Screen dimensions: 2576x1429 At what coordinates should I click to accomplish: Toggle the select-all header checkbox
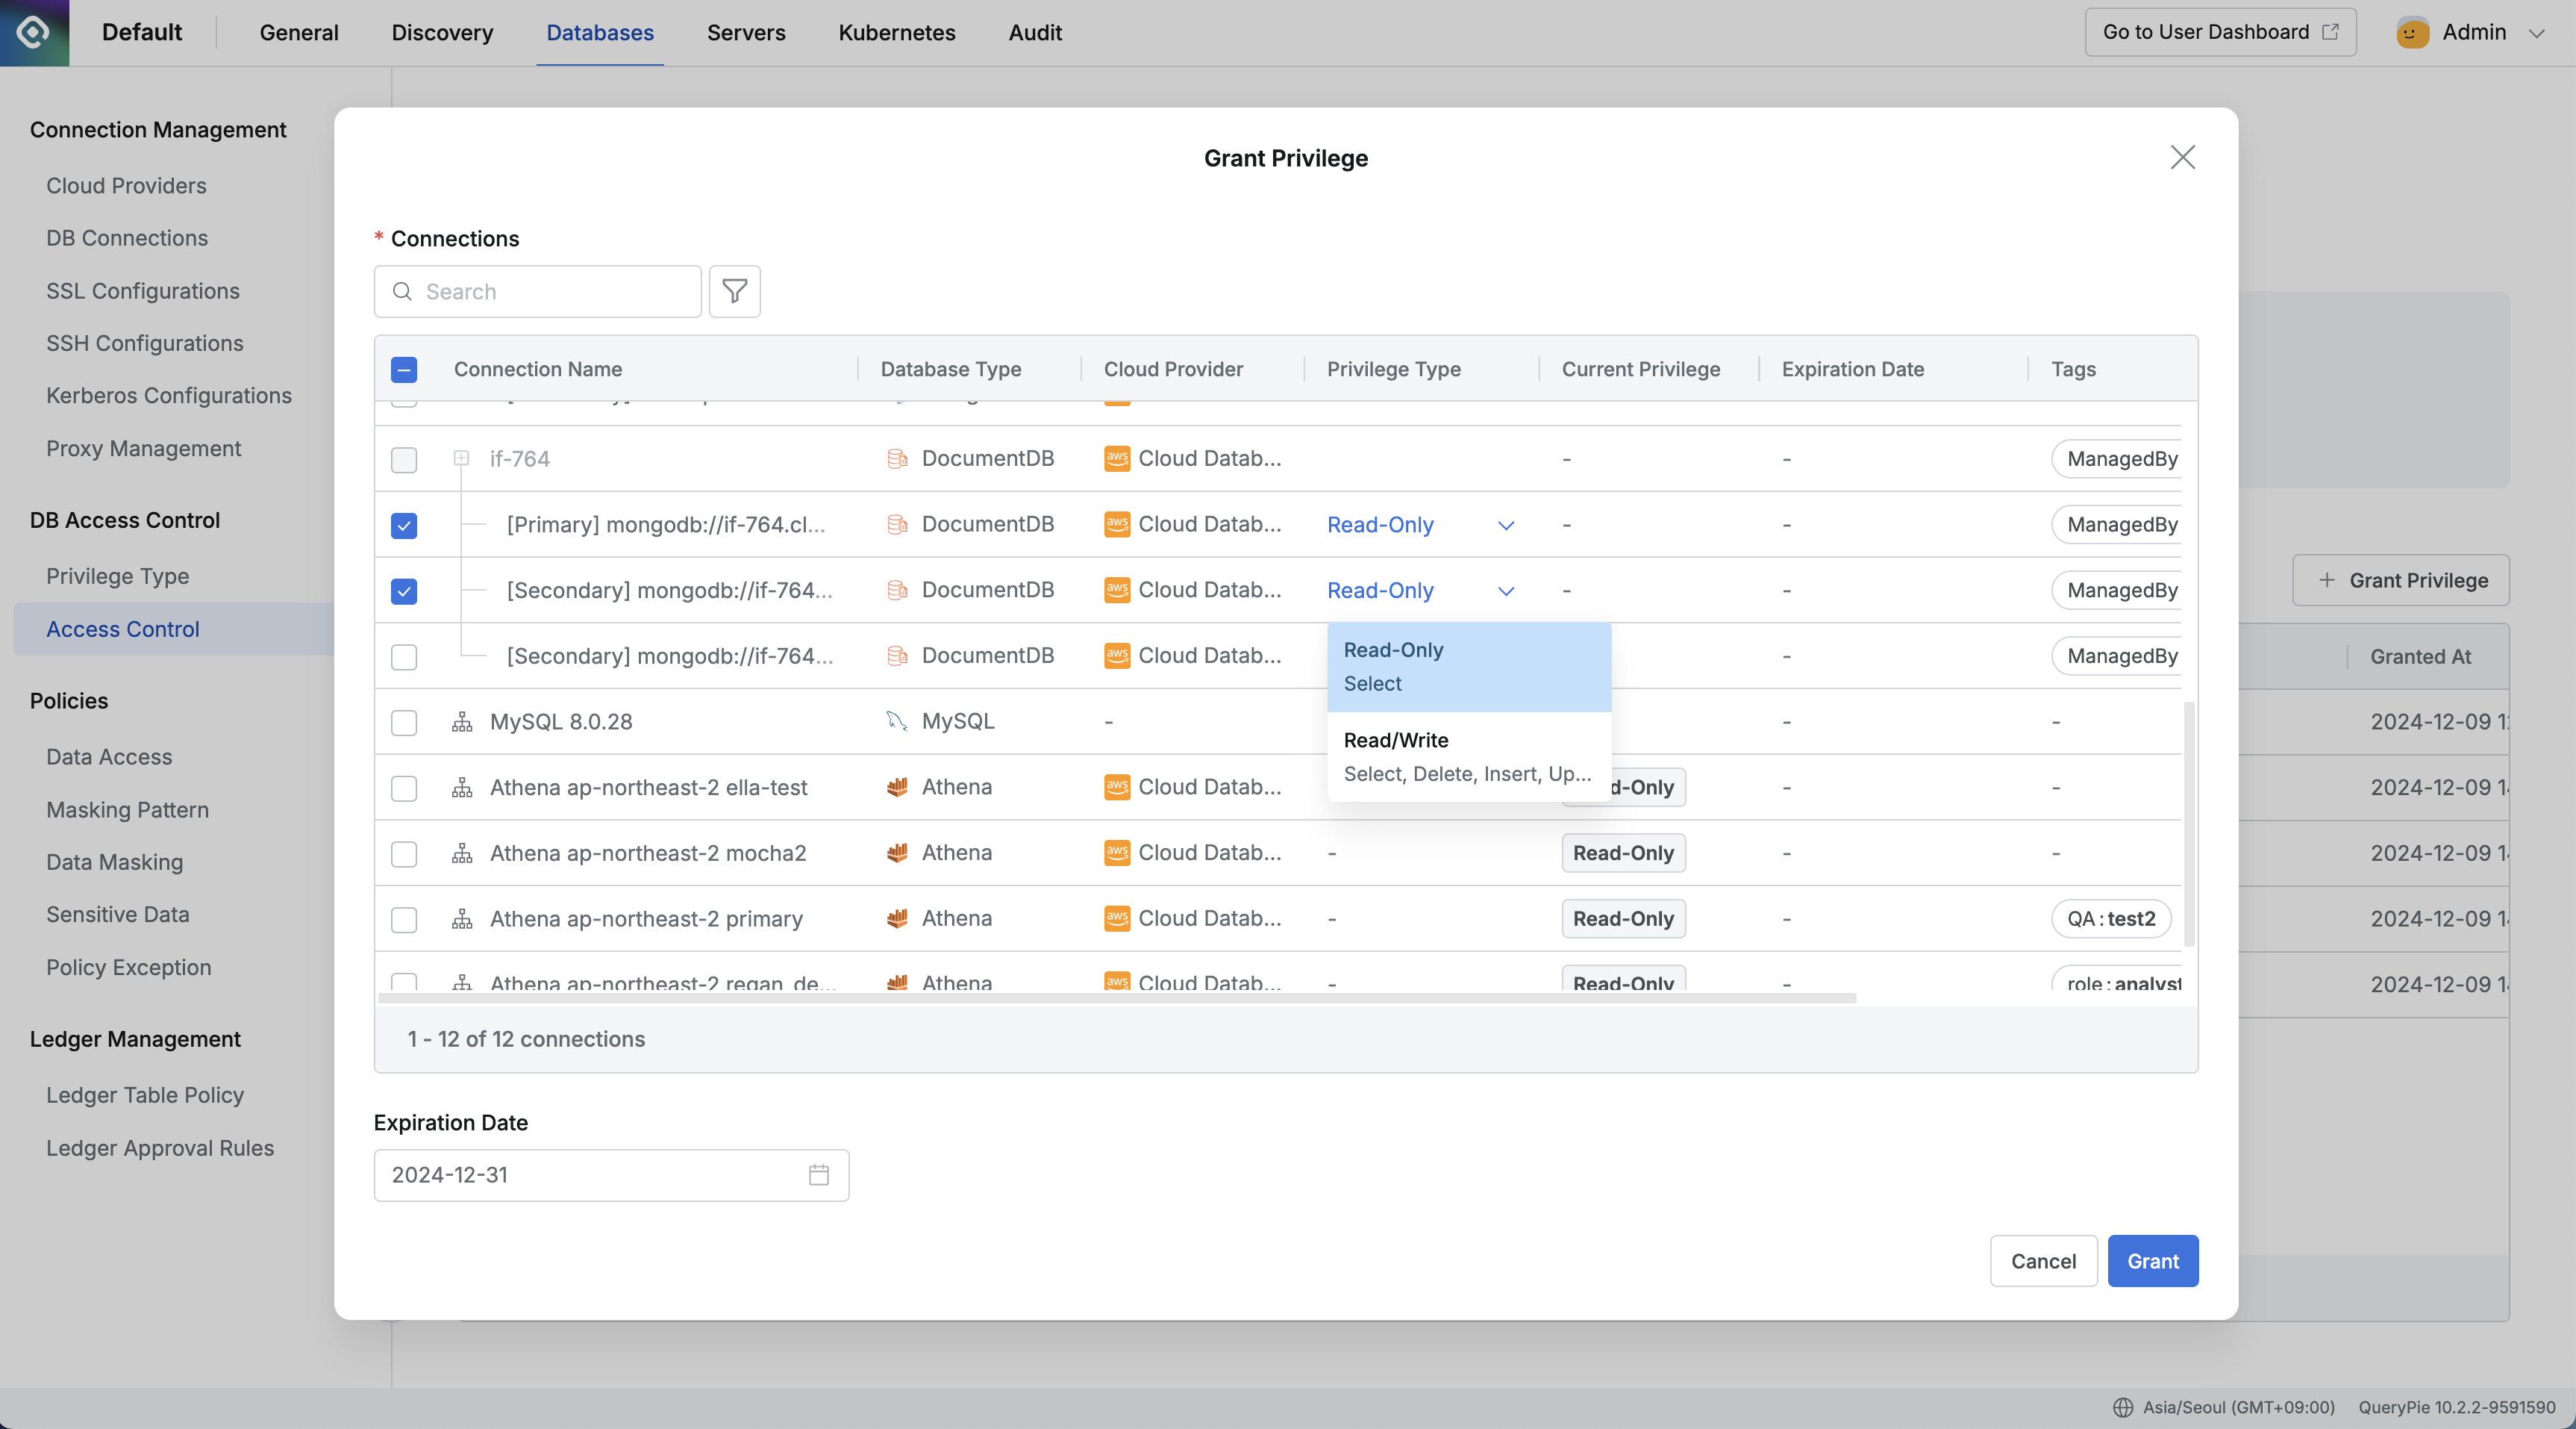(404, 370)
